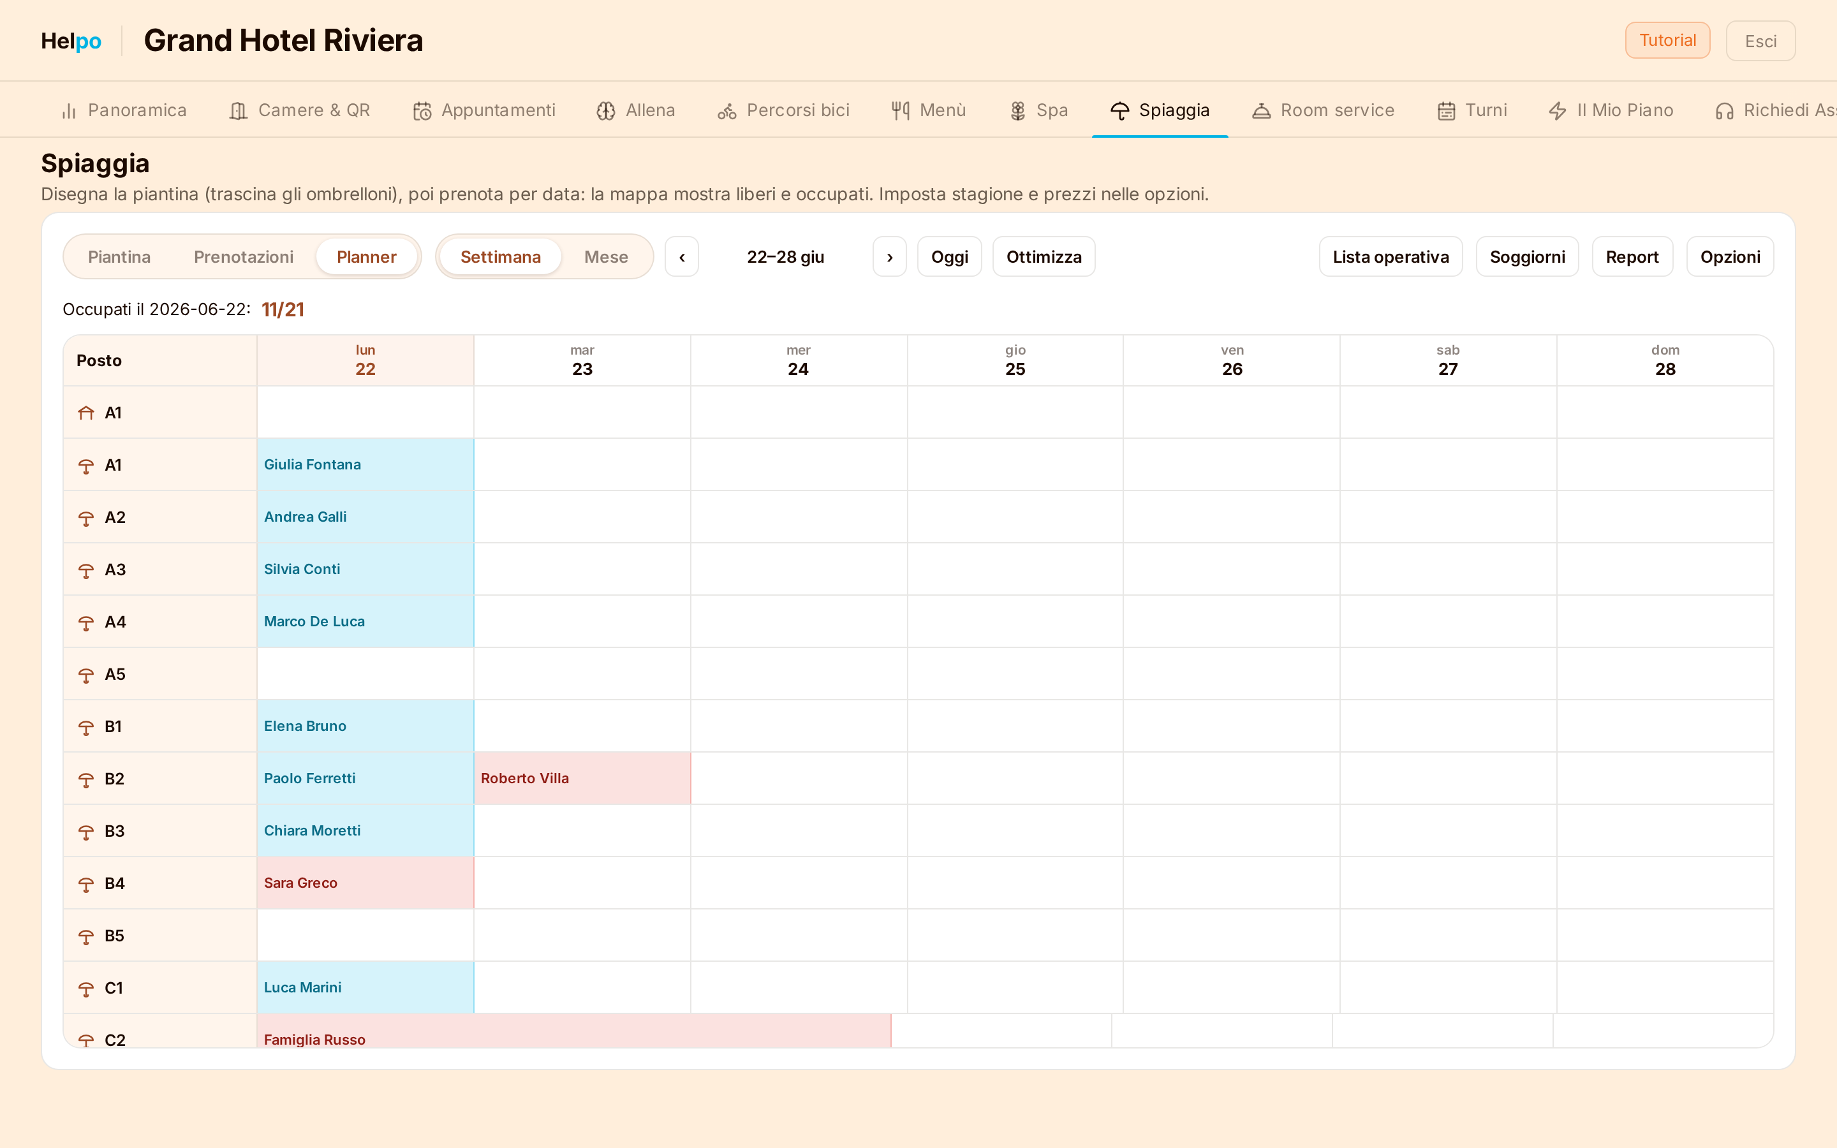Click the umbrella icon for row A4

(x=85, y=622)
